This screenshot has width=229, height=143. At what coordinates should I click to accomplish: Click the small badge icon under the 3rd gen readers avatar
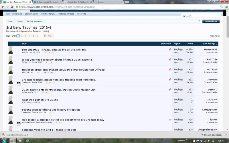tap(18, 83)
